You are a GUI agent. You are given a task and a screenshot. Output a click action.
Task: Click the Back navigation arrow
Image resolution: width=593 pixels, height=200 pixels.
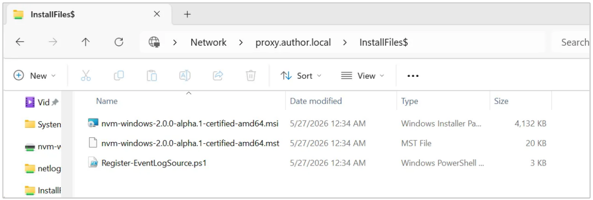pos(20,42)
